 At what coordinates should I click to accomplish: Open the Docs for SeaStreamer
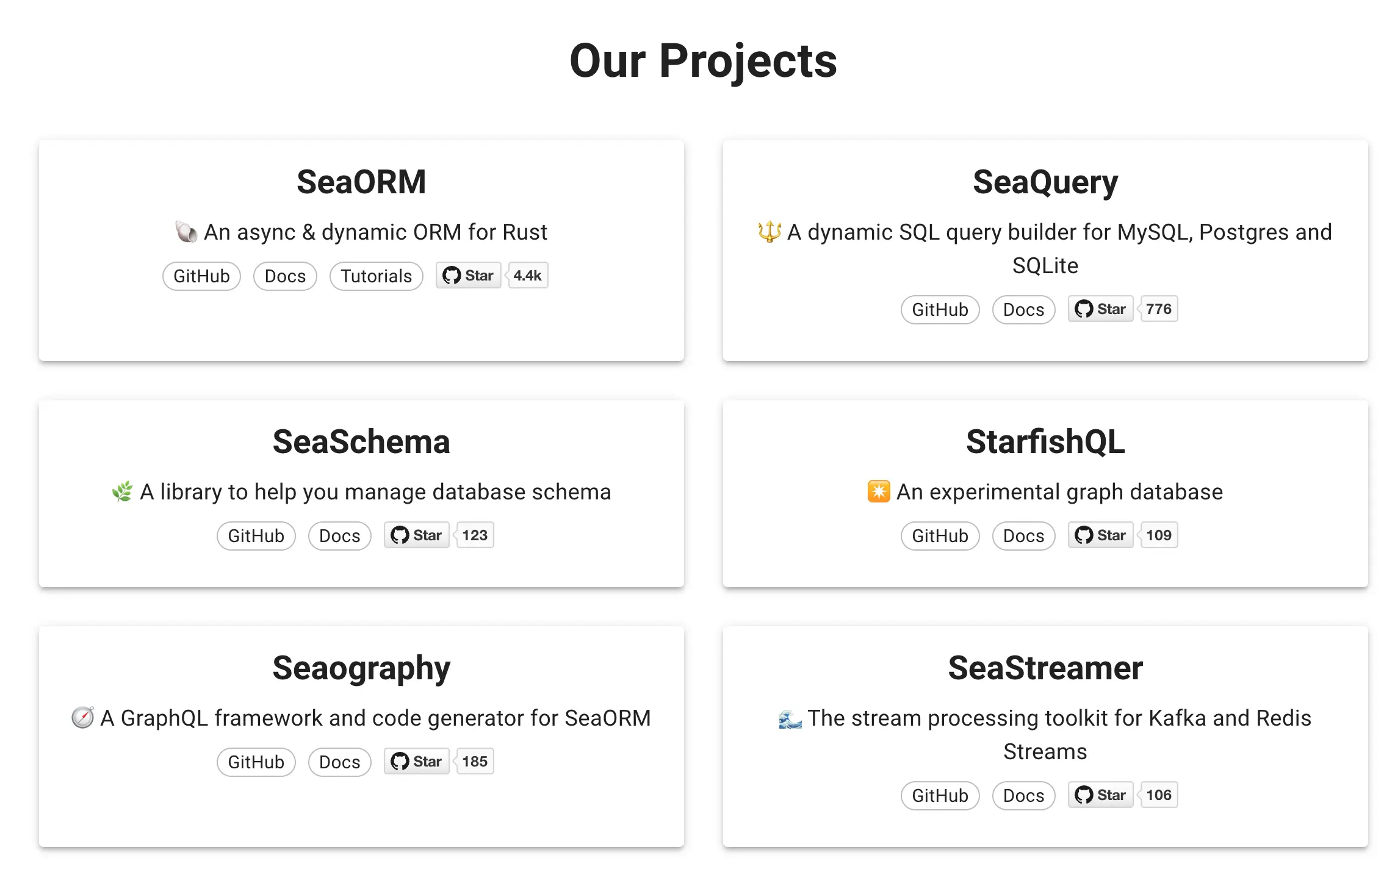click(x=1023, y=795)
